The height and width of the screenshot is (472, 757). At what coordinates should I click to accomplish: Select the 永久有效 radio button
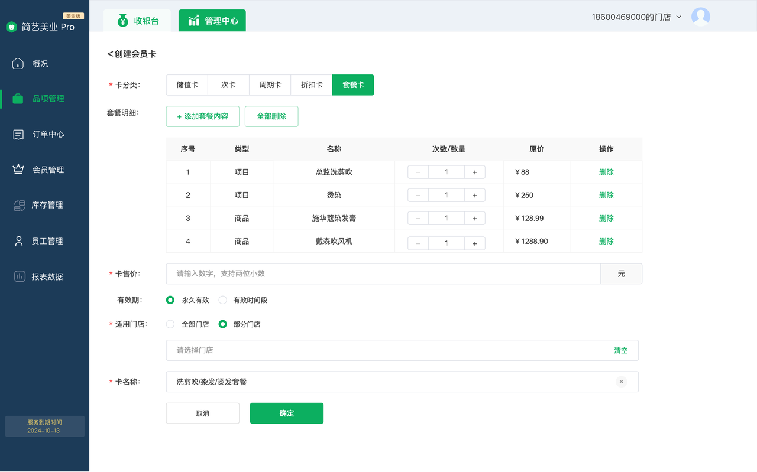(x=170, y=300)
